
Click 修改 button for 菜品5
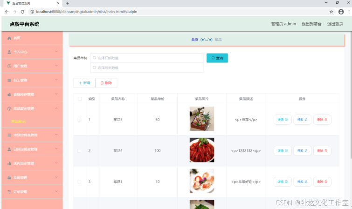[303, 120]
